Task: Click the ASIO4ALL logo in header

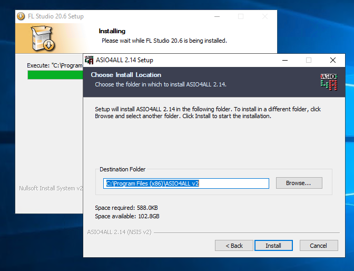Action: click(x=329, y=82)
